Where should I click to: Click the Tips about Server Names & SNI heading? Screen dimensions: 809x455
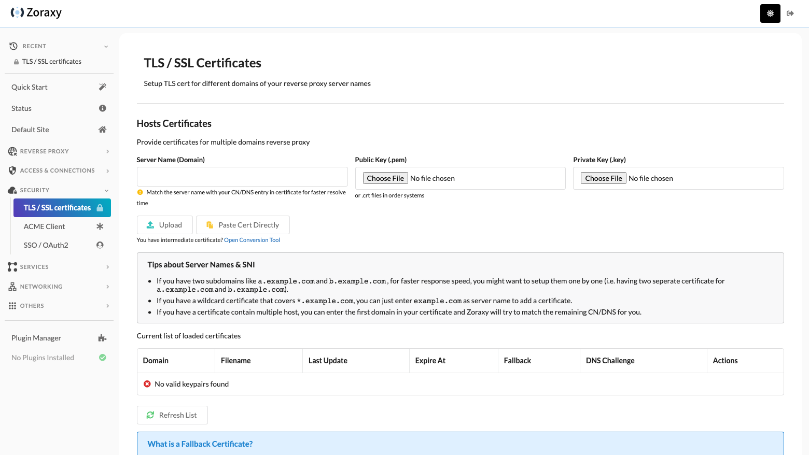[x=201, y=265]
